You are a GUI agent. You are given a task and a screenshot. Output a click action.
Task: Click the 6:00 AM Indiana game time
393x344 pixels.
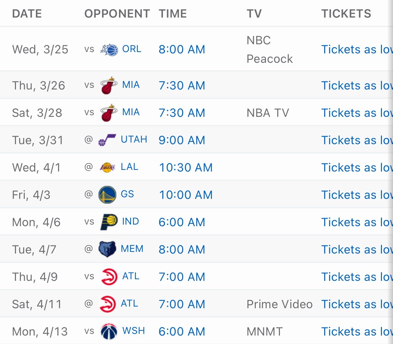(x=182, y=222)
